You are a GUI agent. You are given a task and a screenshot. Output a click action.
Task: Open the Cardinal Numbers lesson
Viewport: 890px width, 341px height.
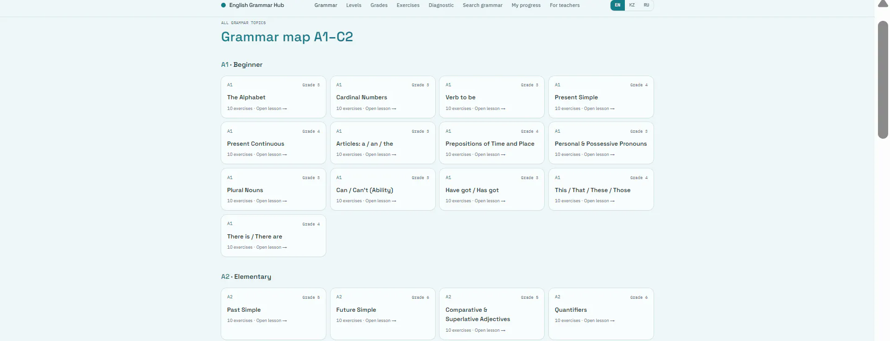382,97
